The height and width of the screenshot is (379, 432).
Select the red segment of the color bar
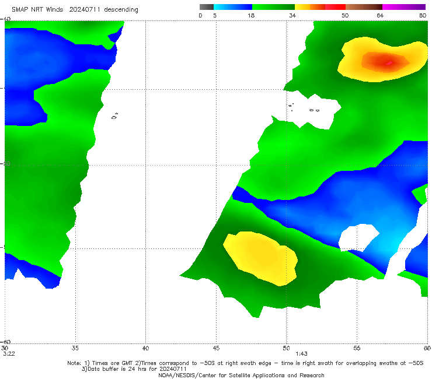point(335,7)
